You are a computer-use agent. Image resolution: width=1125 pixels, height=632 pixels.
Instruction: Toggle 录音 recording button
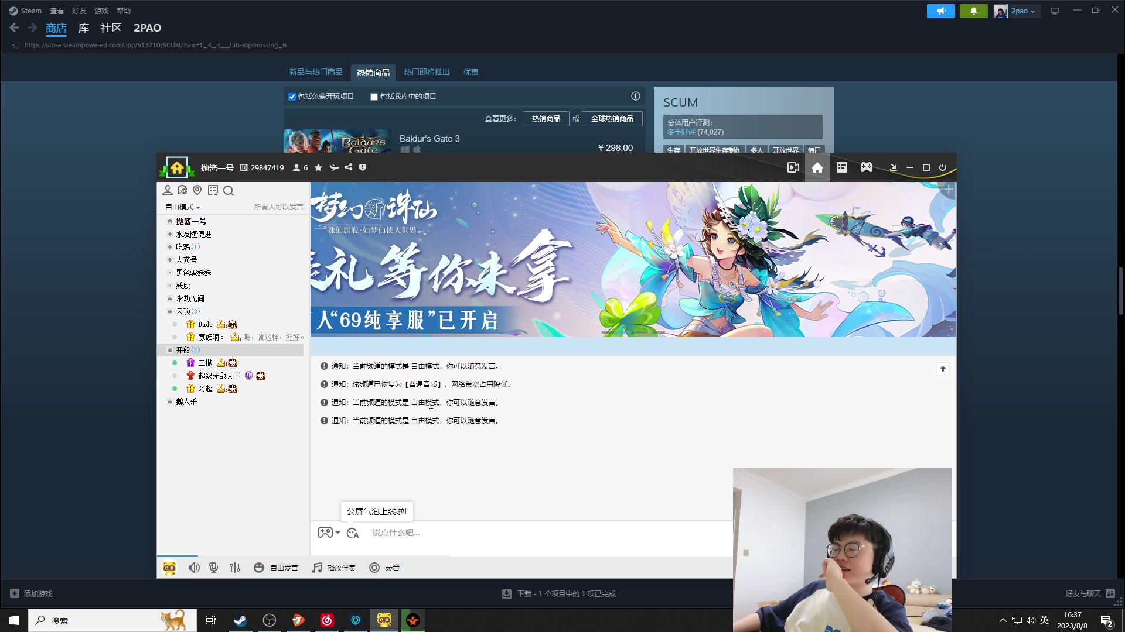(384, 568)
